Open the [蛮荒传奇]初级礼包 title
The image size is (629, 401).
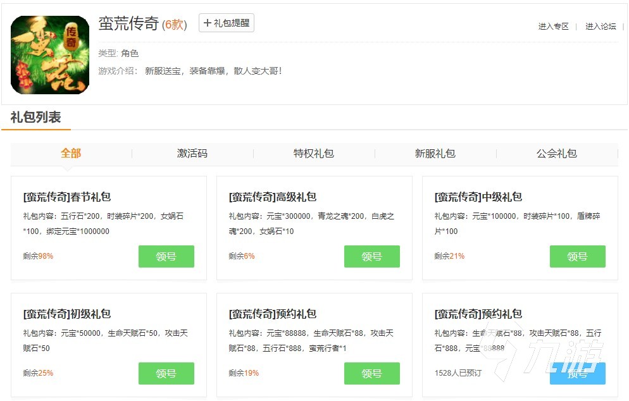[67, 314]
